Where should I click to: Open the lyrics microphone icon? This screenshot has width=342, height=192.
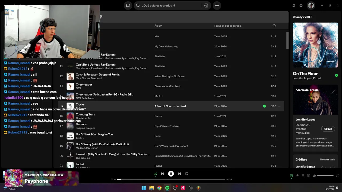297,176
